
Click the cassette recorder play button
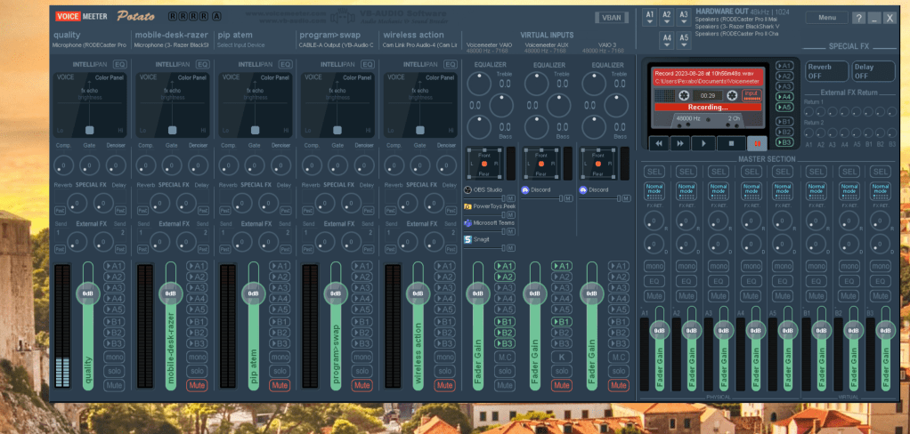tap(703, 142)
